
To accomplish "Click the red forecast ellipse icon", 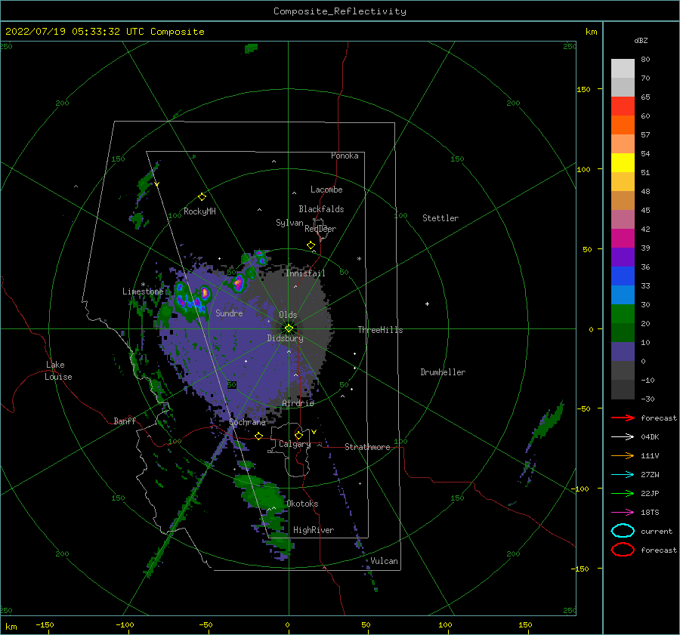I will [623, 550].
